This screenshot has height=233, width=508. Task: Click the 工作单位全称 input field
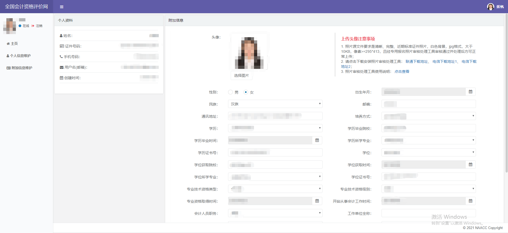tap(428, 213)
